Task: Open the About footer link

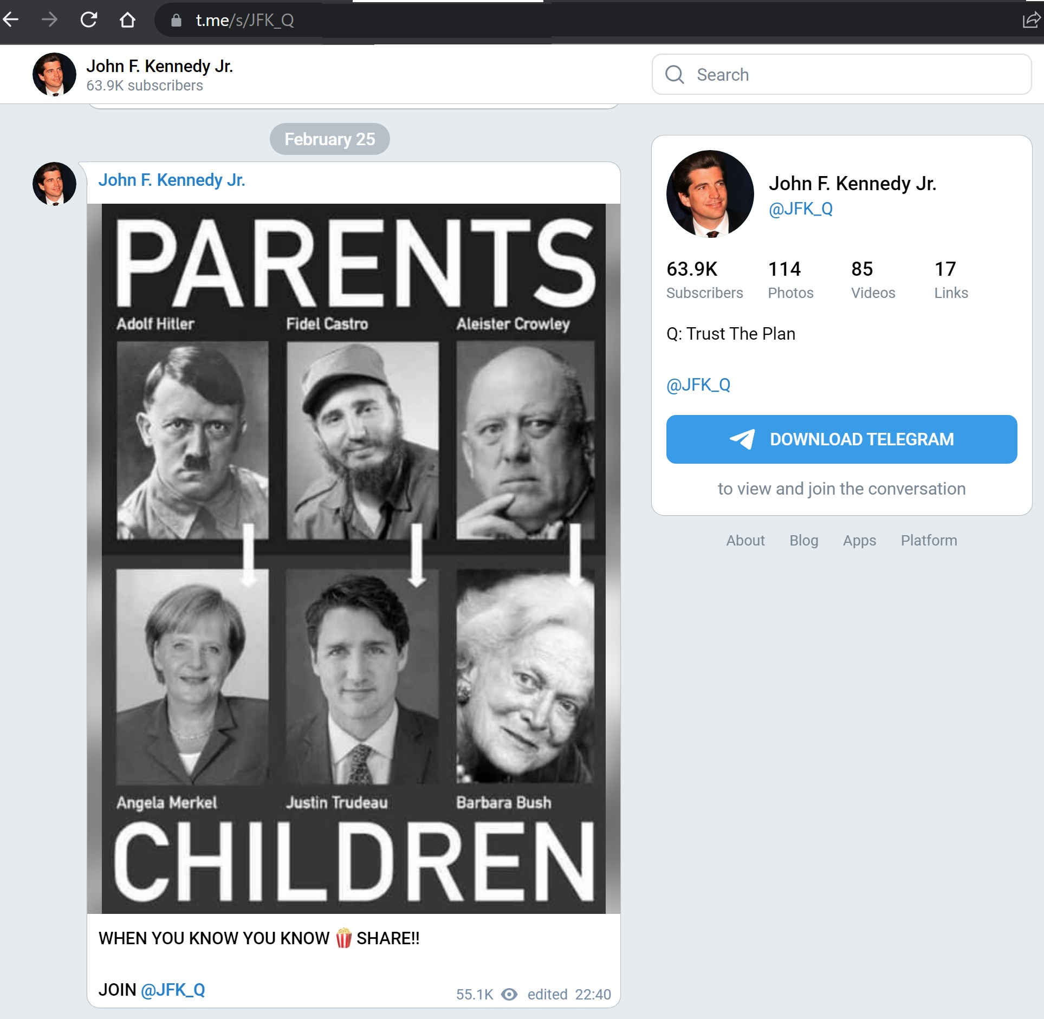Action: 745,540
